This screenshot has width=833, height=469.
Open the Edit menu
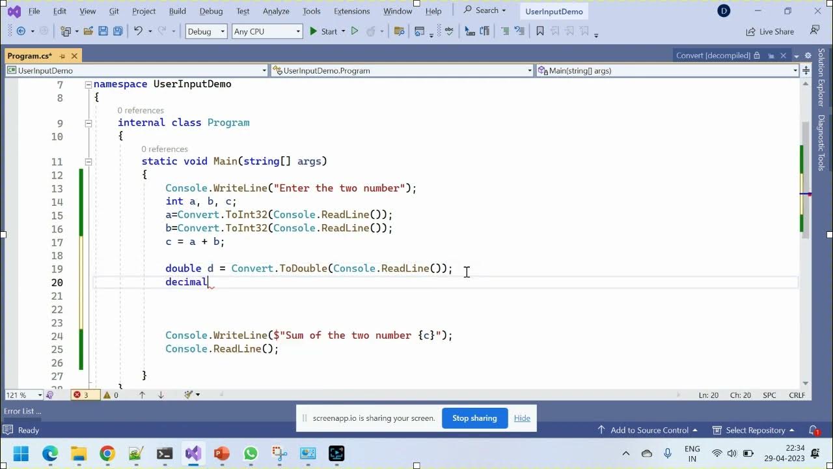point(60,11)
